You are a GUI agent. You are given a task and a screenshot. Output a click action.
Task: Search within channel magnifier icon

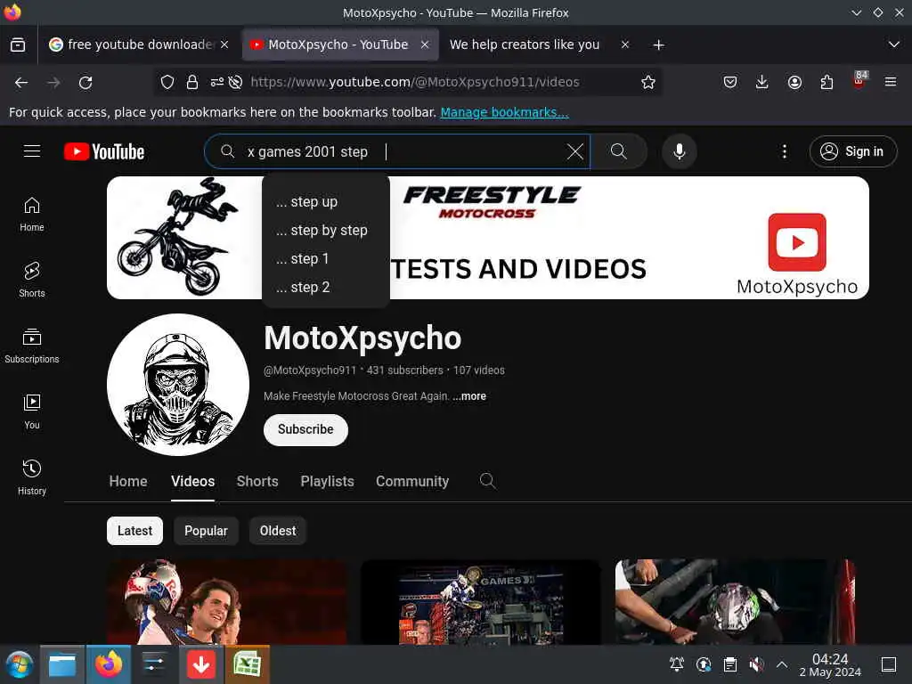tap(487, 481)
